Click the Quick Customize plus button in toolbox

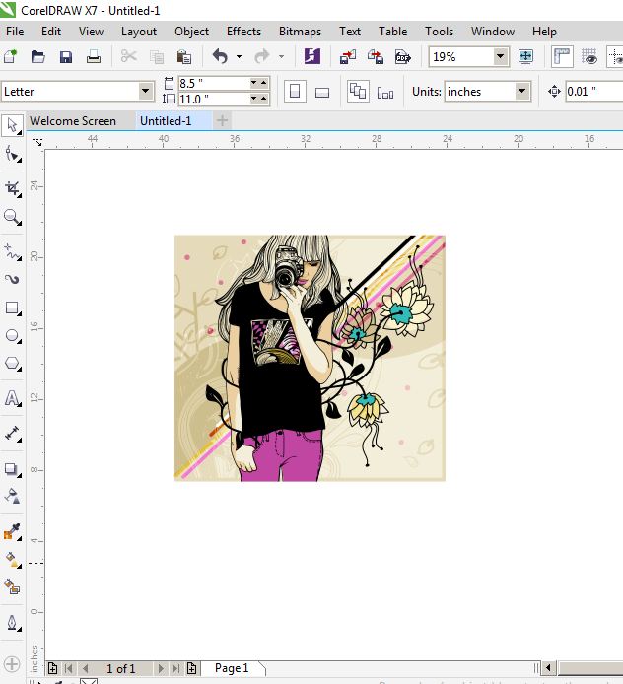point(12,664)
